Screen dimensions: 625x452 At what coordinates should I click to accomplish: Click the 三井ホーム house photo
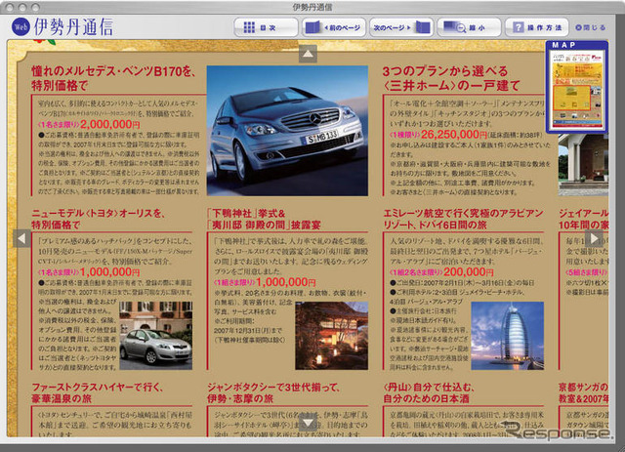point(583,165)
